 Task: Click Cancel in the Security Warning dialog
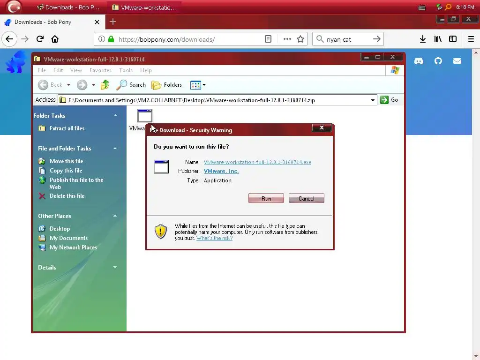tap(307, 198)
